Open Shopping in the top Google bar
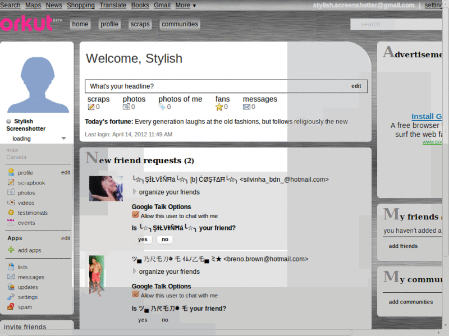 coord(81,5)
